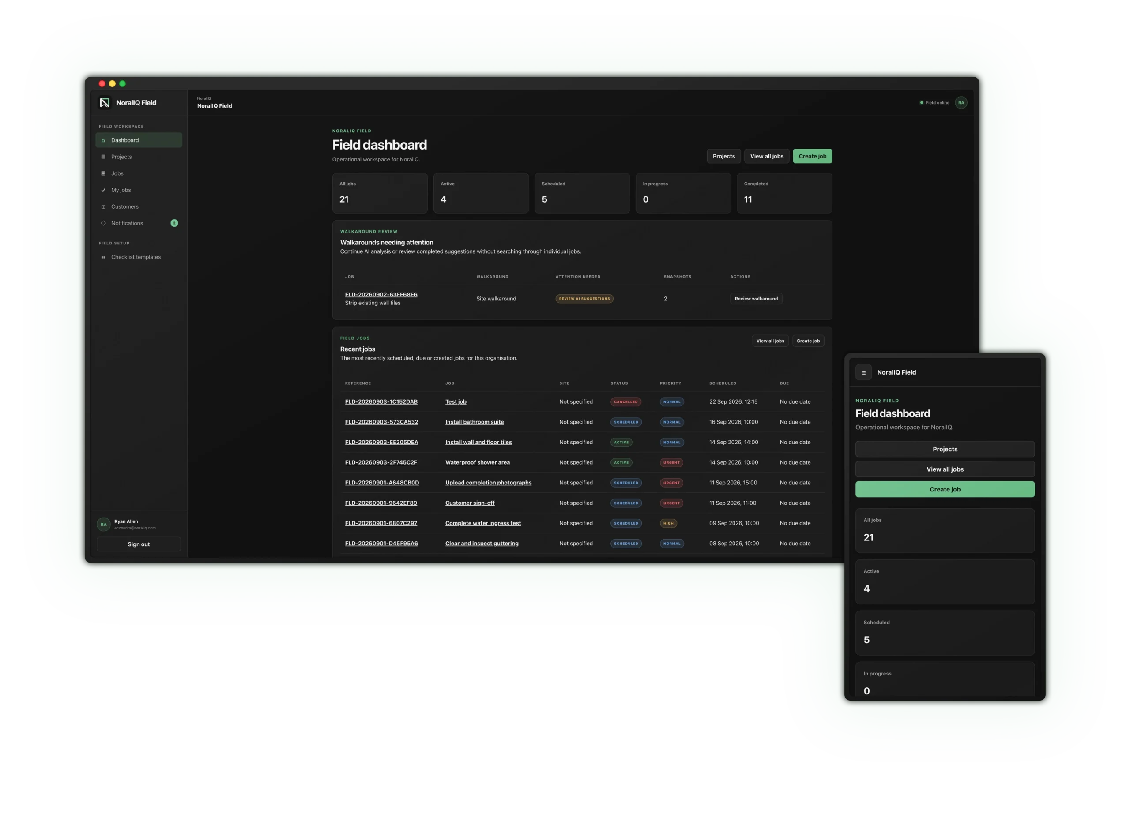The image size is (1130, 814).
Task: Open the Test job link
Action: click(456, 402)
